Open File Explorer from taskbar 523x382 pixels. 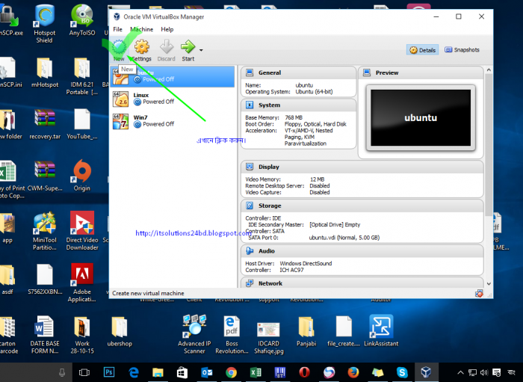[x=158, y=372]
